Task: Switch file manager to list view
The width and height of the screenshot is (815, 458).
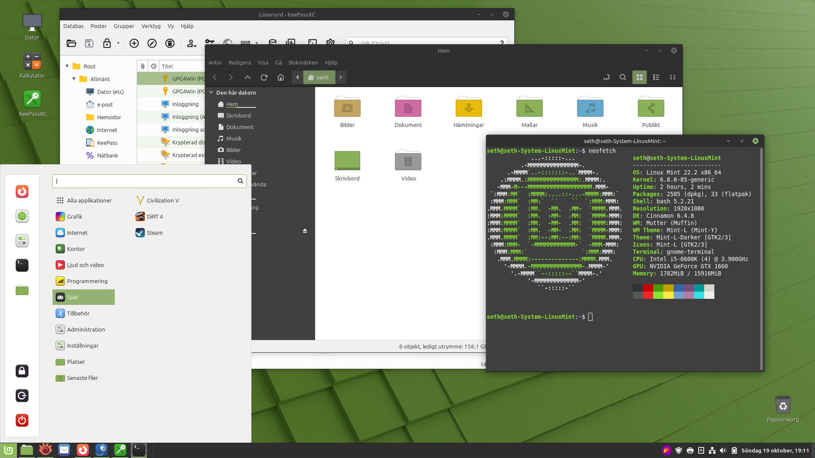Action: pos(656,77)
